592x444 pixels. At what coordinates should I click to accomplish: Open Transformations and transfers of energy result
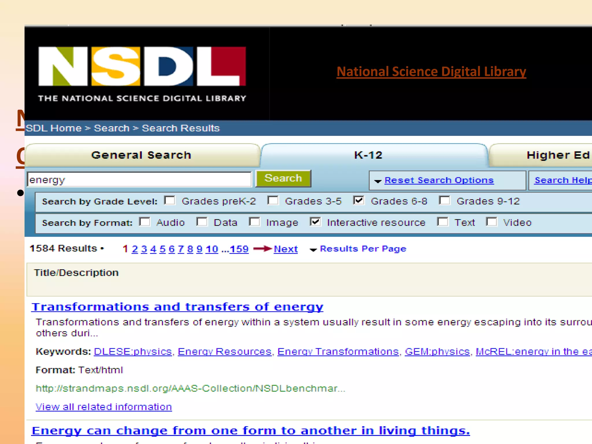(x=177, y=307)
